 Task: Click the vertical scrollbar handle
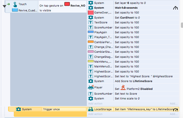pos(182,25)
